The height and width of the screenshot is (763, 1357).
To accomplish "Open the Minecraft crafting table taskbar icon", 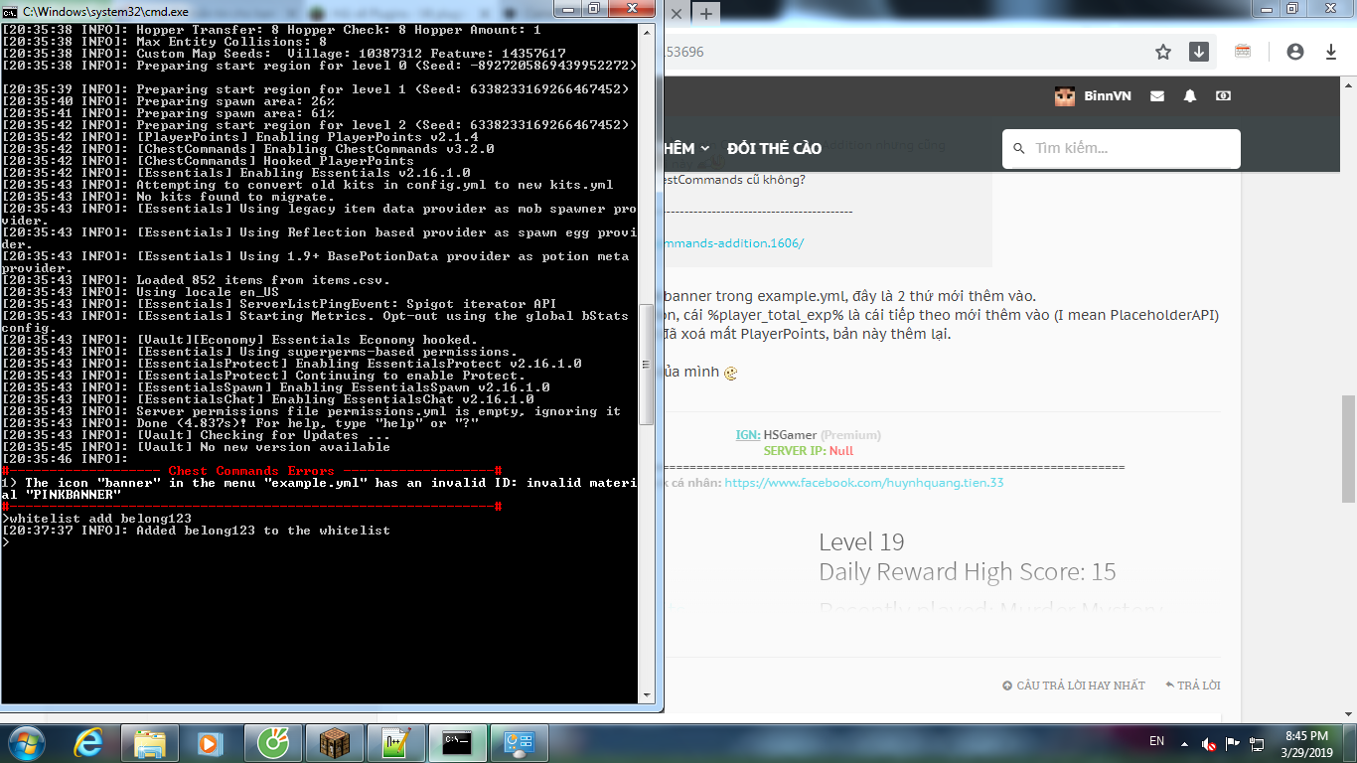I will (x=334, y=743).
